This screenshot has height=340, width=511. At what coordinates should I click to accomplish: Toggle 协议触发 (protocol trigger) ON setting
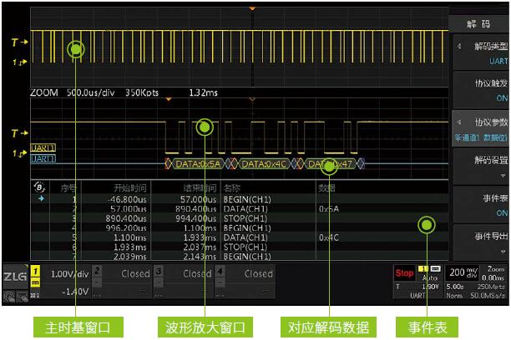[x=479, y=90]
